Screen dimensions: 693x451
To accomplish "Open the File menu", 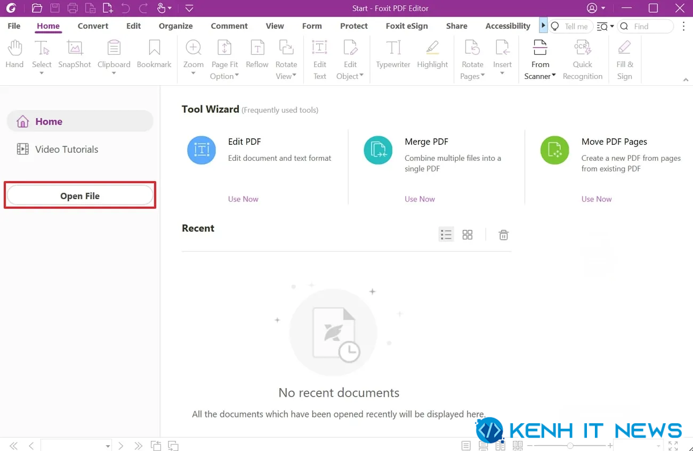I will (x=14, y=26).
